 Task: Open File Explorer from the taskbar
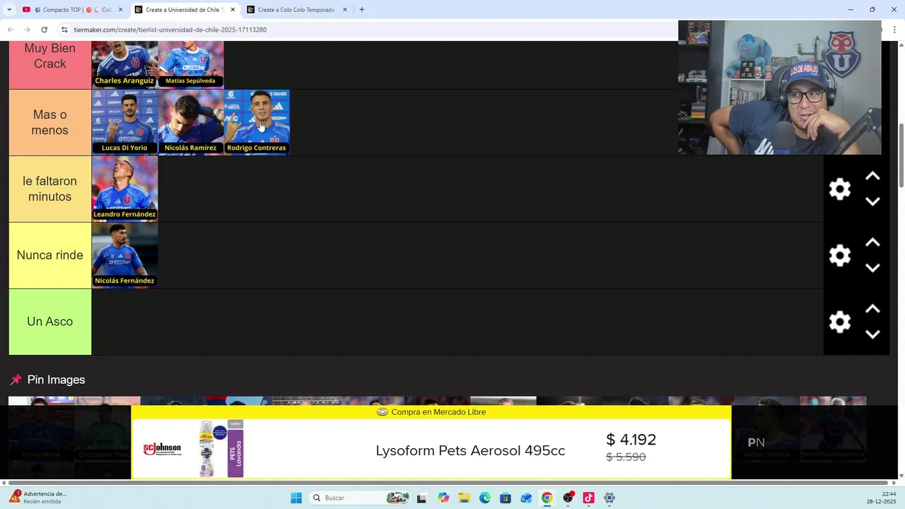click(464, 498)
